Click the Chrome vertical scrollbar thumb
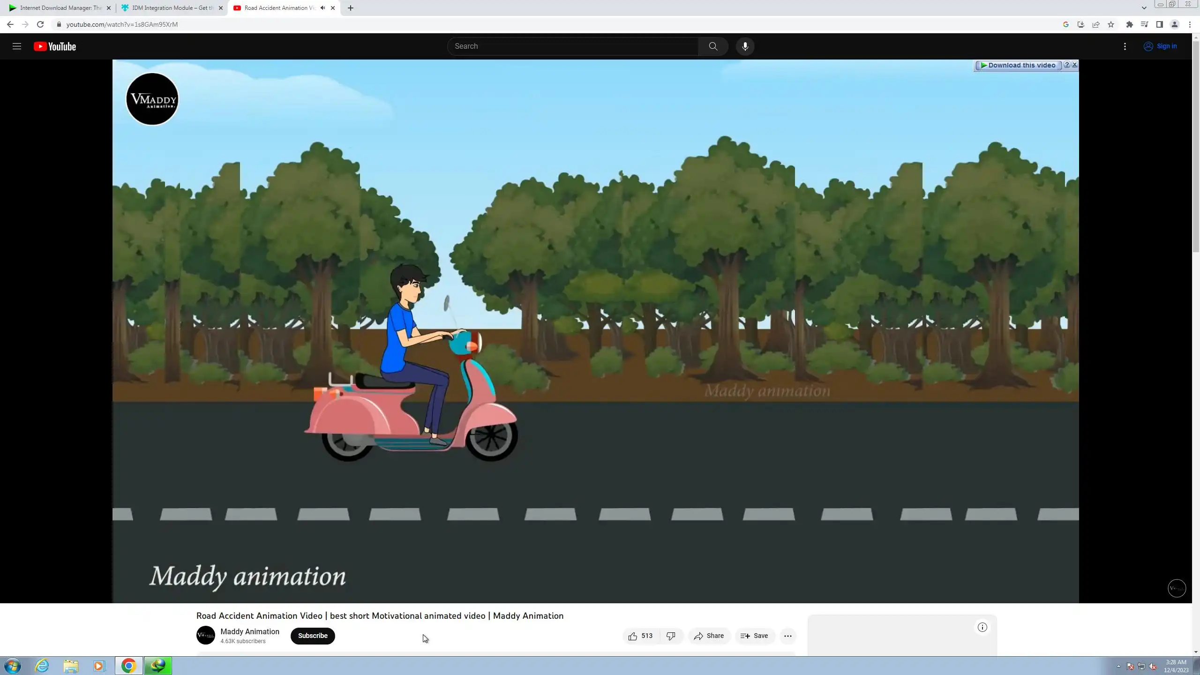The width and height of the screenshot is (1200, 675). click(x=1196, y=145)
